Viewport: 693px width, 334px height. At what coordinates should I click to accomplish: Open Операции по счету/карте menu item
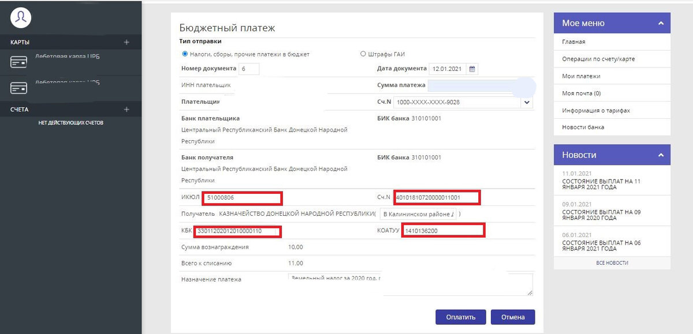pos(612,59)
